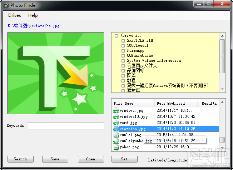The image size is (233, 170).
Task: Click the JPEG icon beside word.jpg
Action: click(x=116, y=123)
